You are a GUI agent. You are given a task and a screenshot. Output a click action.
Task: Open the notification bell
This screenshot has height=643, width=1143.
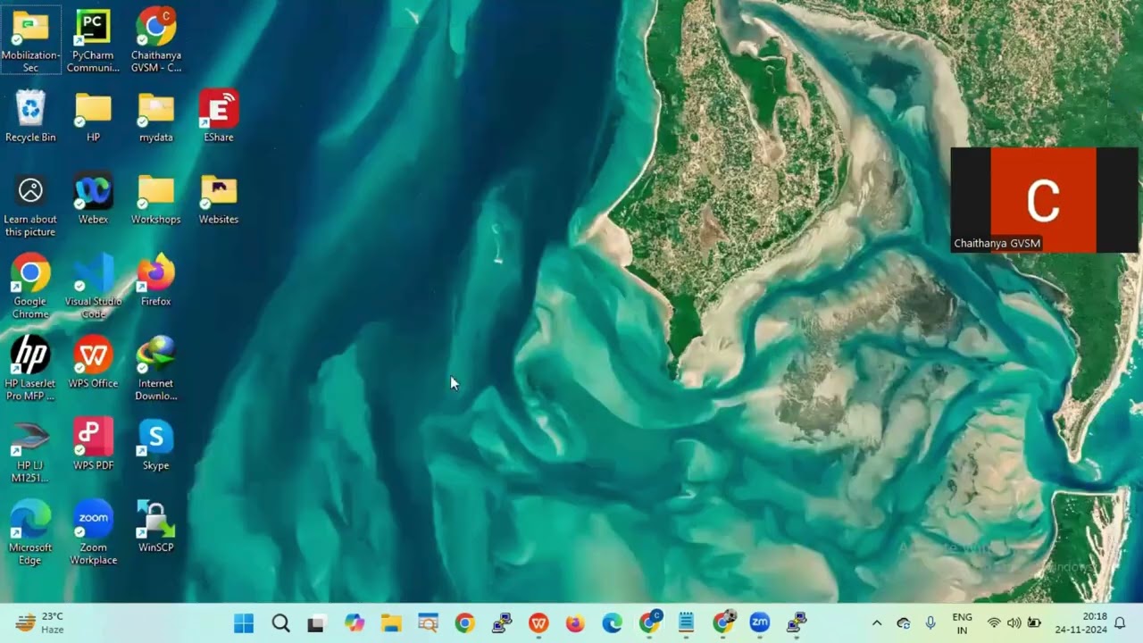pos(1120,623)
